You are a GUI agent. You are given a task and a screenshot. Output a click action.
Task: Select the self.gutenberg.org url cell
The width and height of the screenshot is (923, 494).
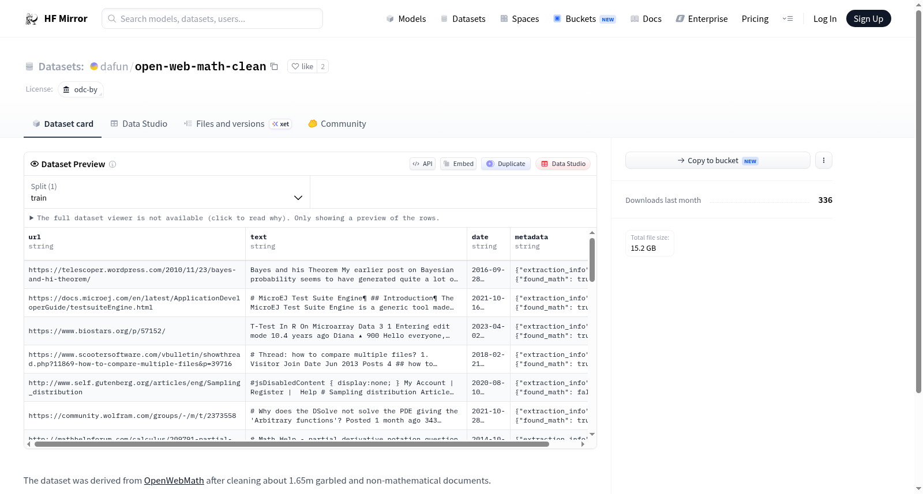click(134, 387)
